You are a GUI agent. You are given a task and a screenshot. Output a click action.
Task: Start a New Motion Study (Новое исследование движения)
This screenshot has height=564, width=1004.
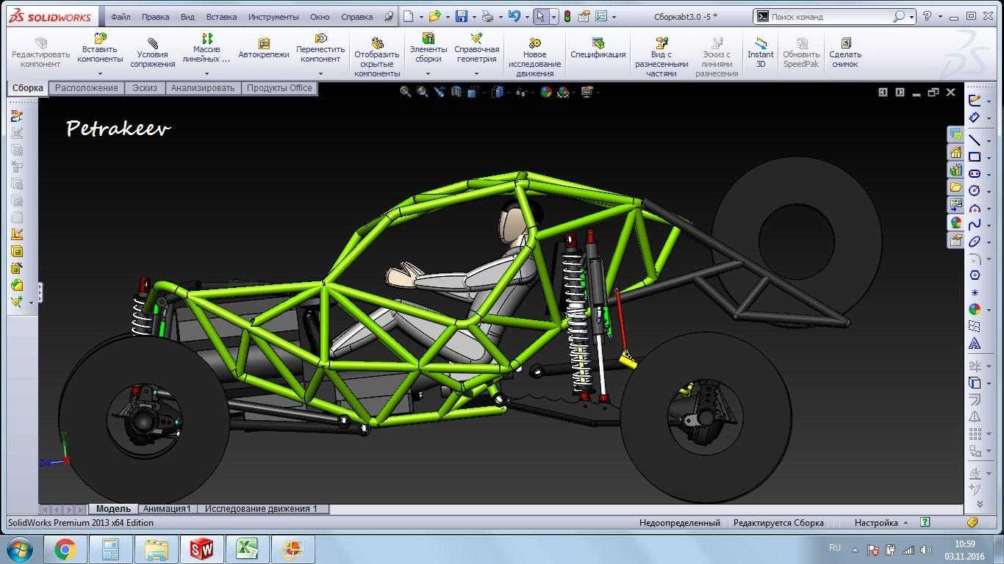click(534, 44)
